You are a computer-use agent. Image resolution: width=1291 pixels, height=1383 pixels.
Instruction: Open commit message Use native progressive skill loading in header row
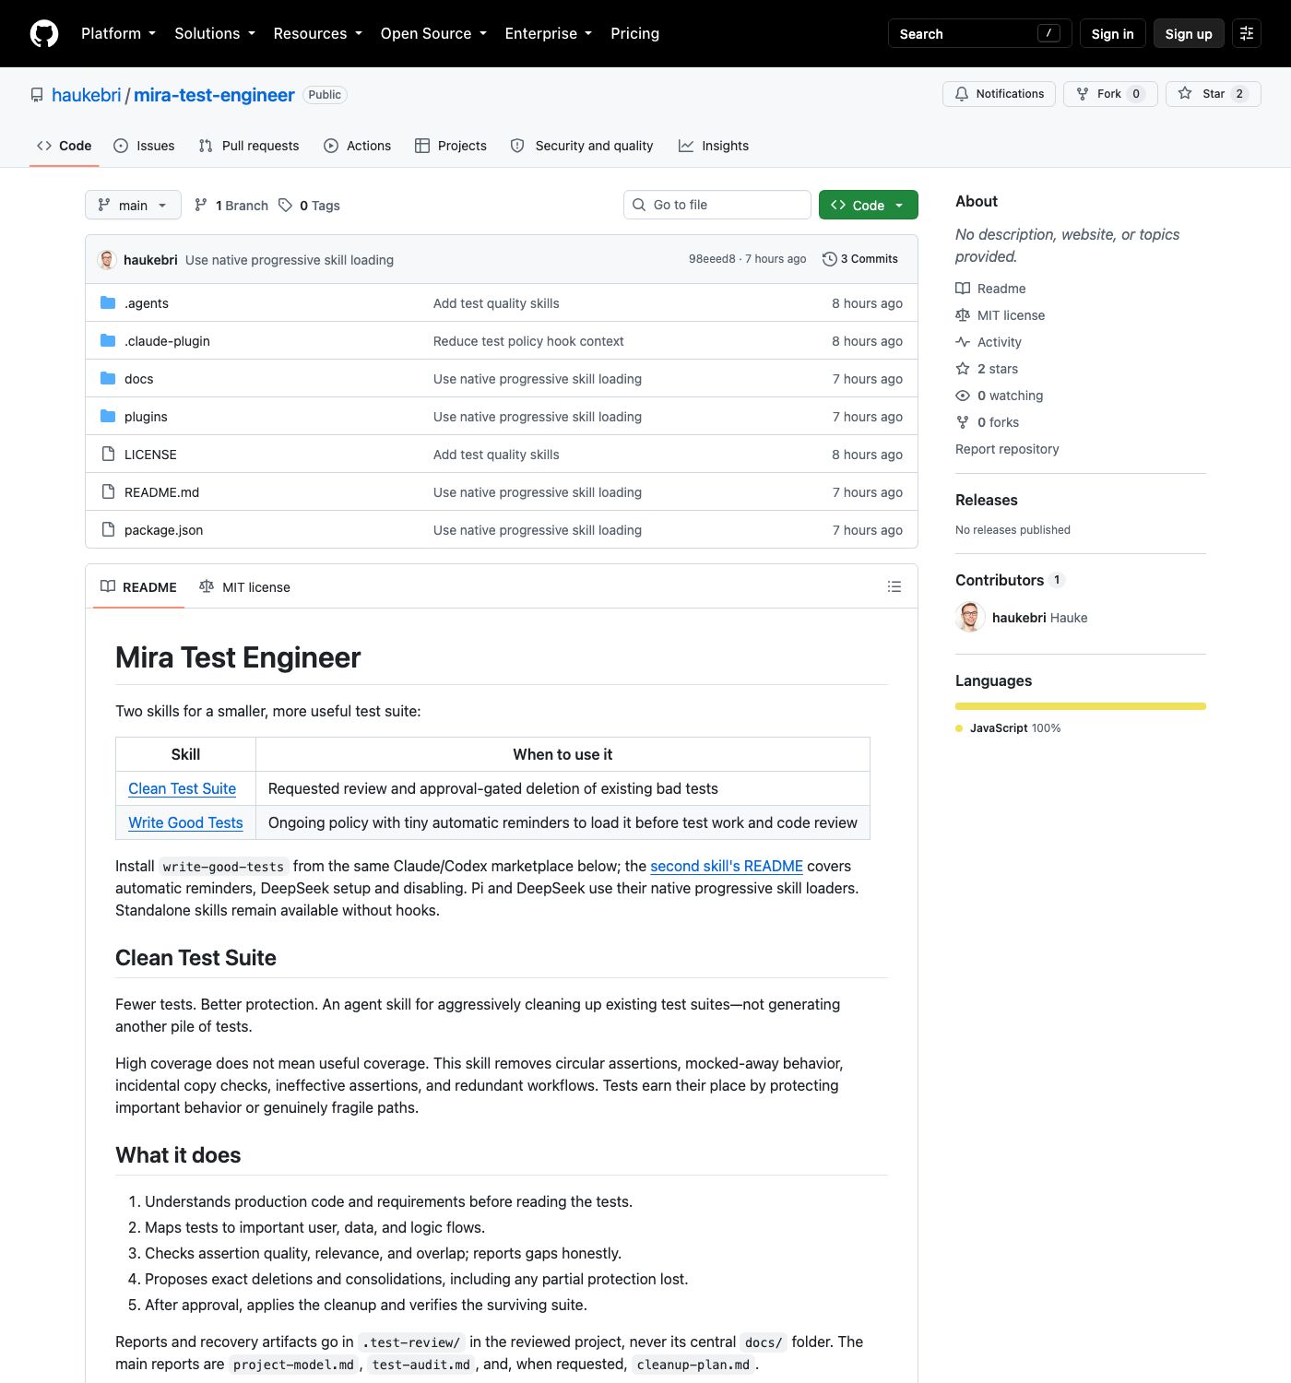[290, 260]
